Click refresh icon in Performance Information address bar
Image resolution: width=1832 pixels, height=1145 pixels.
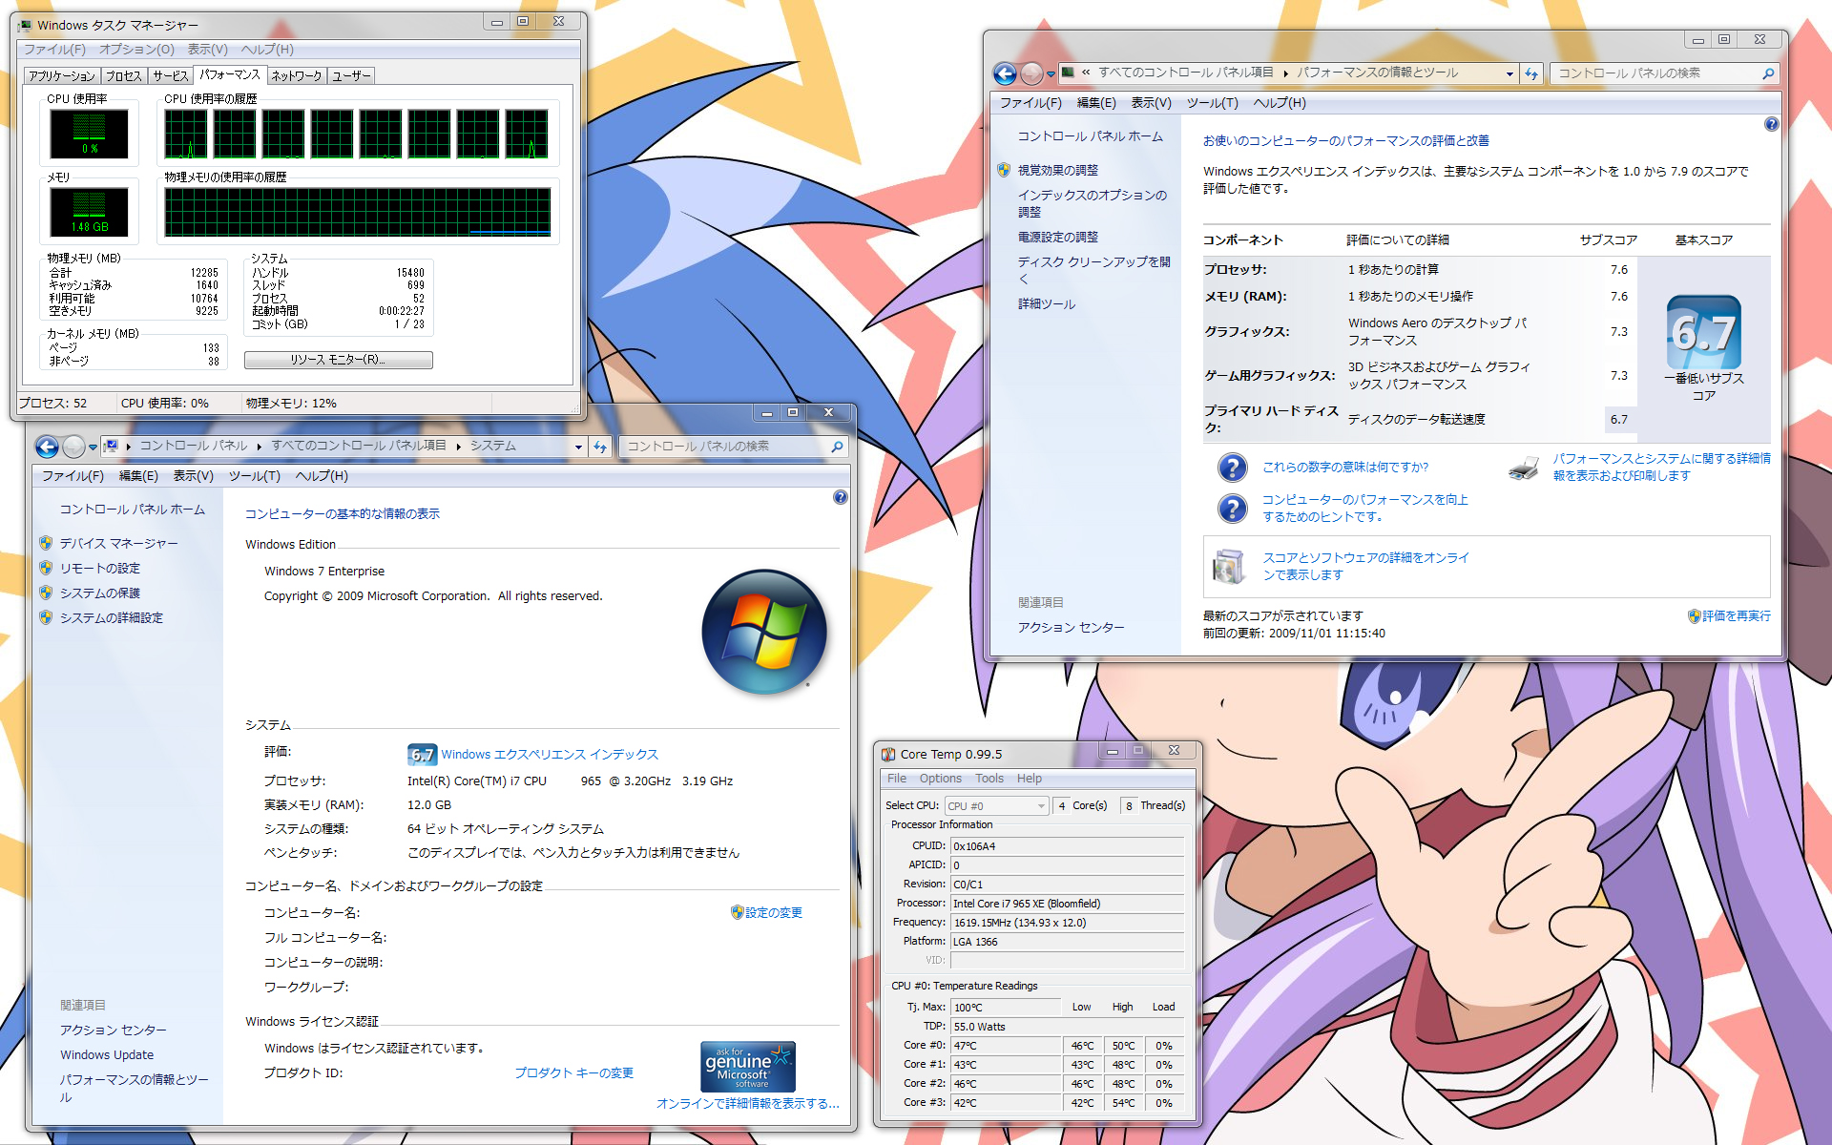1531,73
